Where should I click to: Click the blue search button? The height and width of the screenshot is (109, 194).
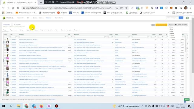(x=181, y=18)
